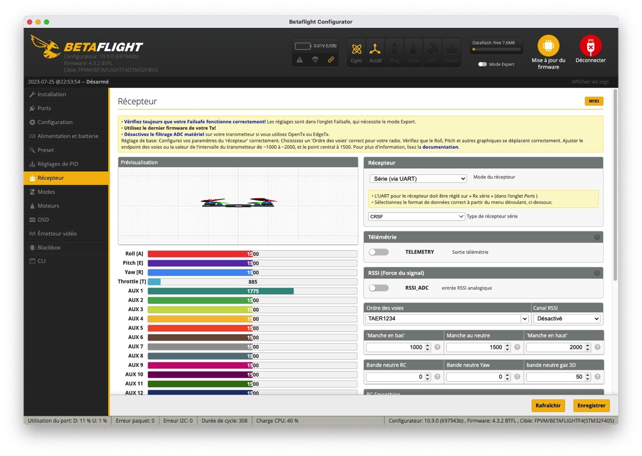
Task: Click the failsafe parachute status icon
Action: pos(315,60)
